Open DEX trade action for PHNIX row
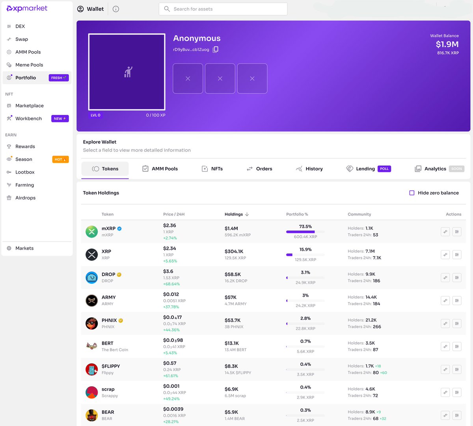The image size is (473, 426). tap(457, 323)
